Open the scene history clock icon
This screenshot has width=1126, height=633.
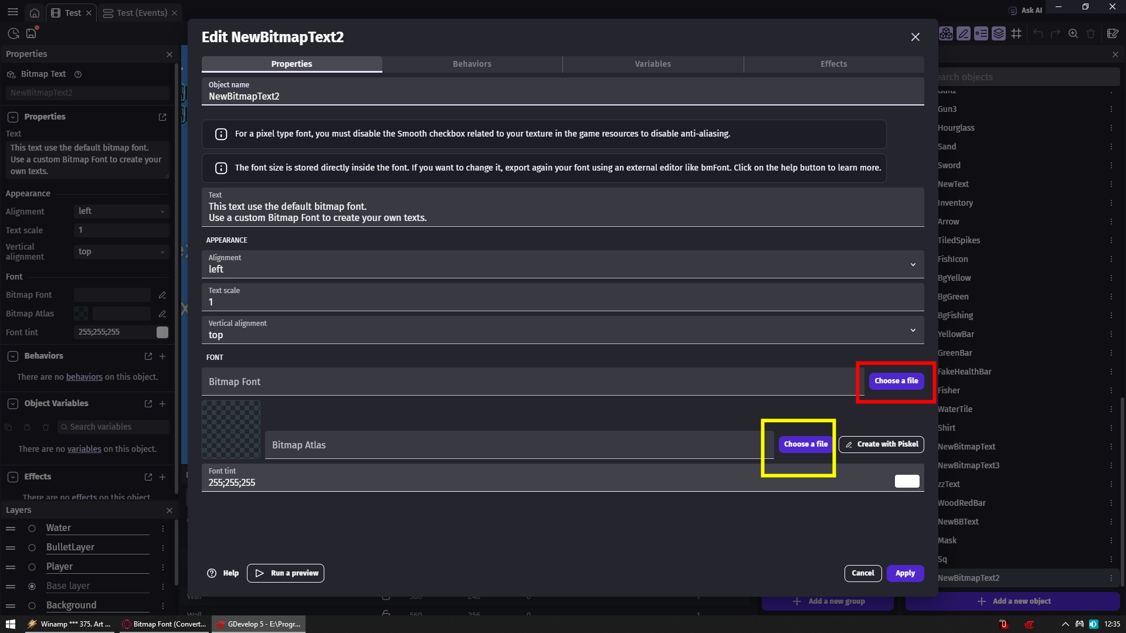[13, 33]
